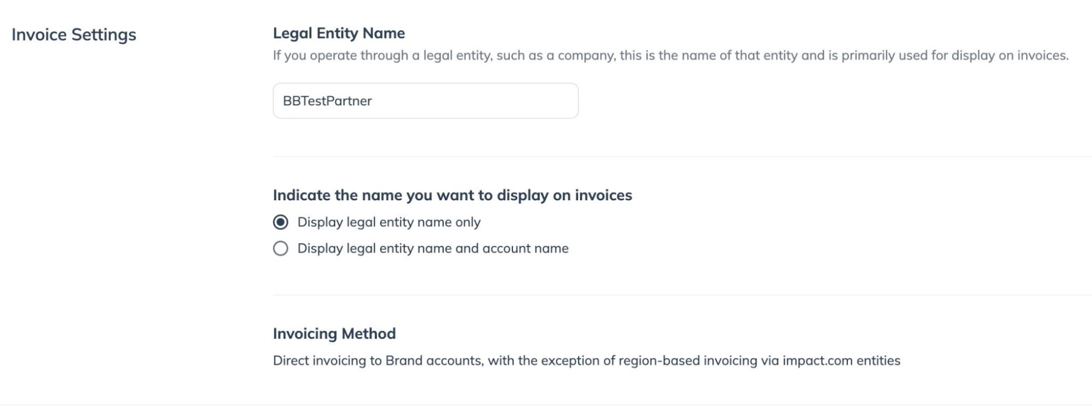The height and width of the screenshot is (406, 1092).
Task: Click the Legal Entity Name input field
Action: click(x=425, y=101)
